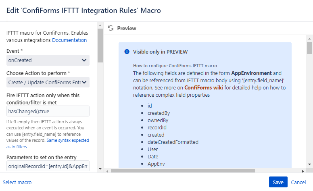
Task: Click the preview horizontal scroll right arrow
Action: [x=303, y=171]
